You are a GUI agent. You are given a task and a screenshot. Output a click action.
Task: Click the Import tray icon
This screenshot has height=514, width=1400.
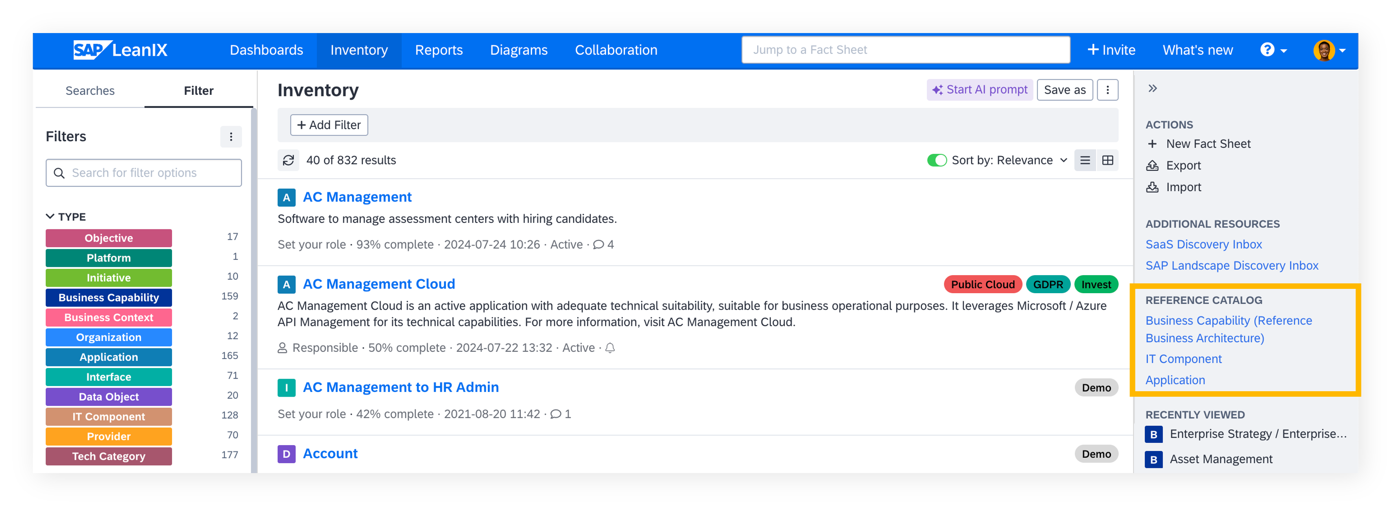pyautogui.click(x=1152, y=187)
